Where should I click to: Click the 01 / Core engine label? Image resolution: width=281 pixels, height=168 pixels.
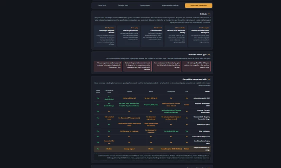(x=204, y=28)
